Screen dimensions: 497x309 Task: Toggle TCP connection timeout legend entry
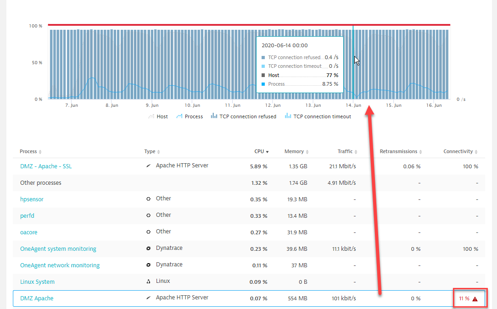pyautogui.click(x=318, y=116)
